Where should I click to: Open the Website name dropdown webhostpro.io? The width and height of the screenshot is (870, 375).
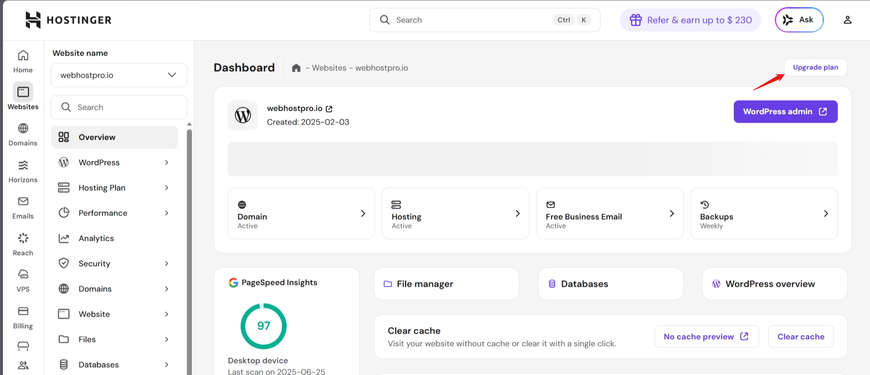(119, 75)
